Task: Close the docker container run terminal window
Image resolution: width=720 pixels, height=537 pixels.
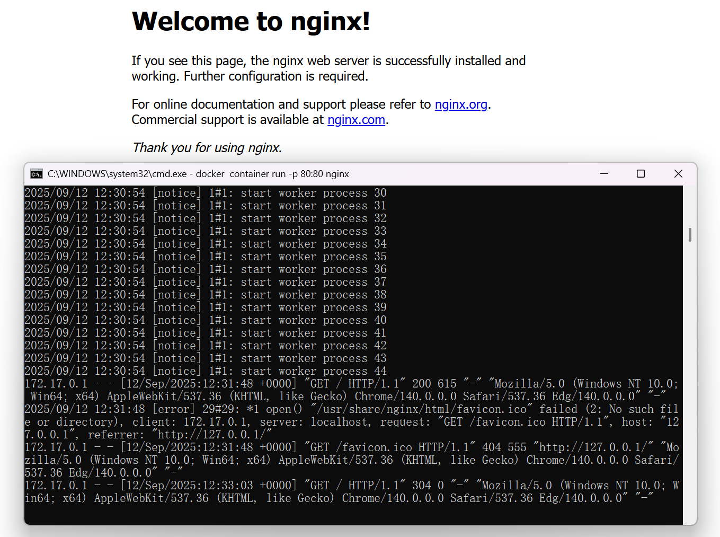Action: pos(678,174)
